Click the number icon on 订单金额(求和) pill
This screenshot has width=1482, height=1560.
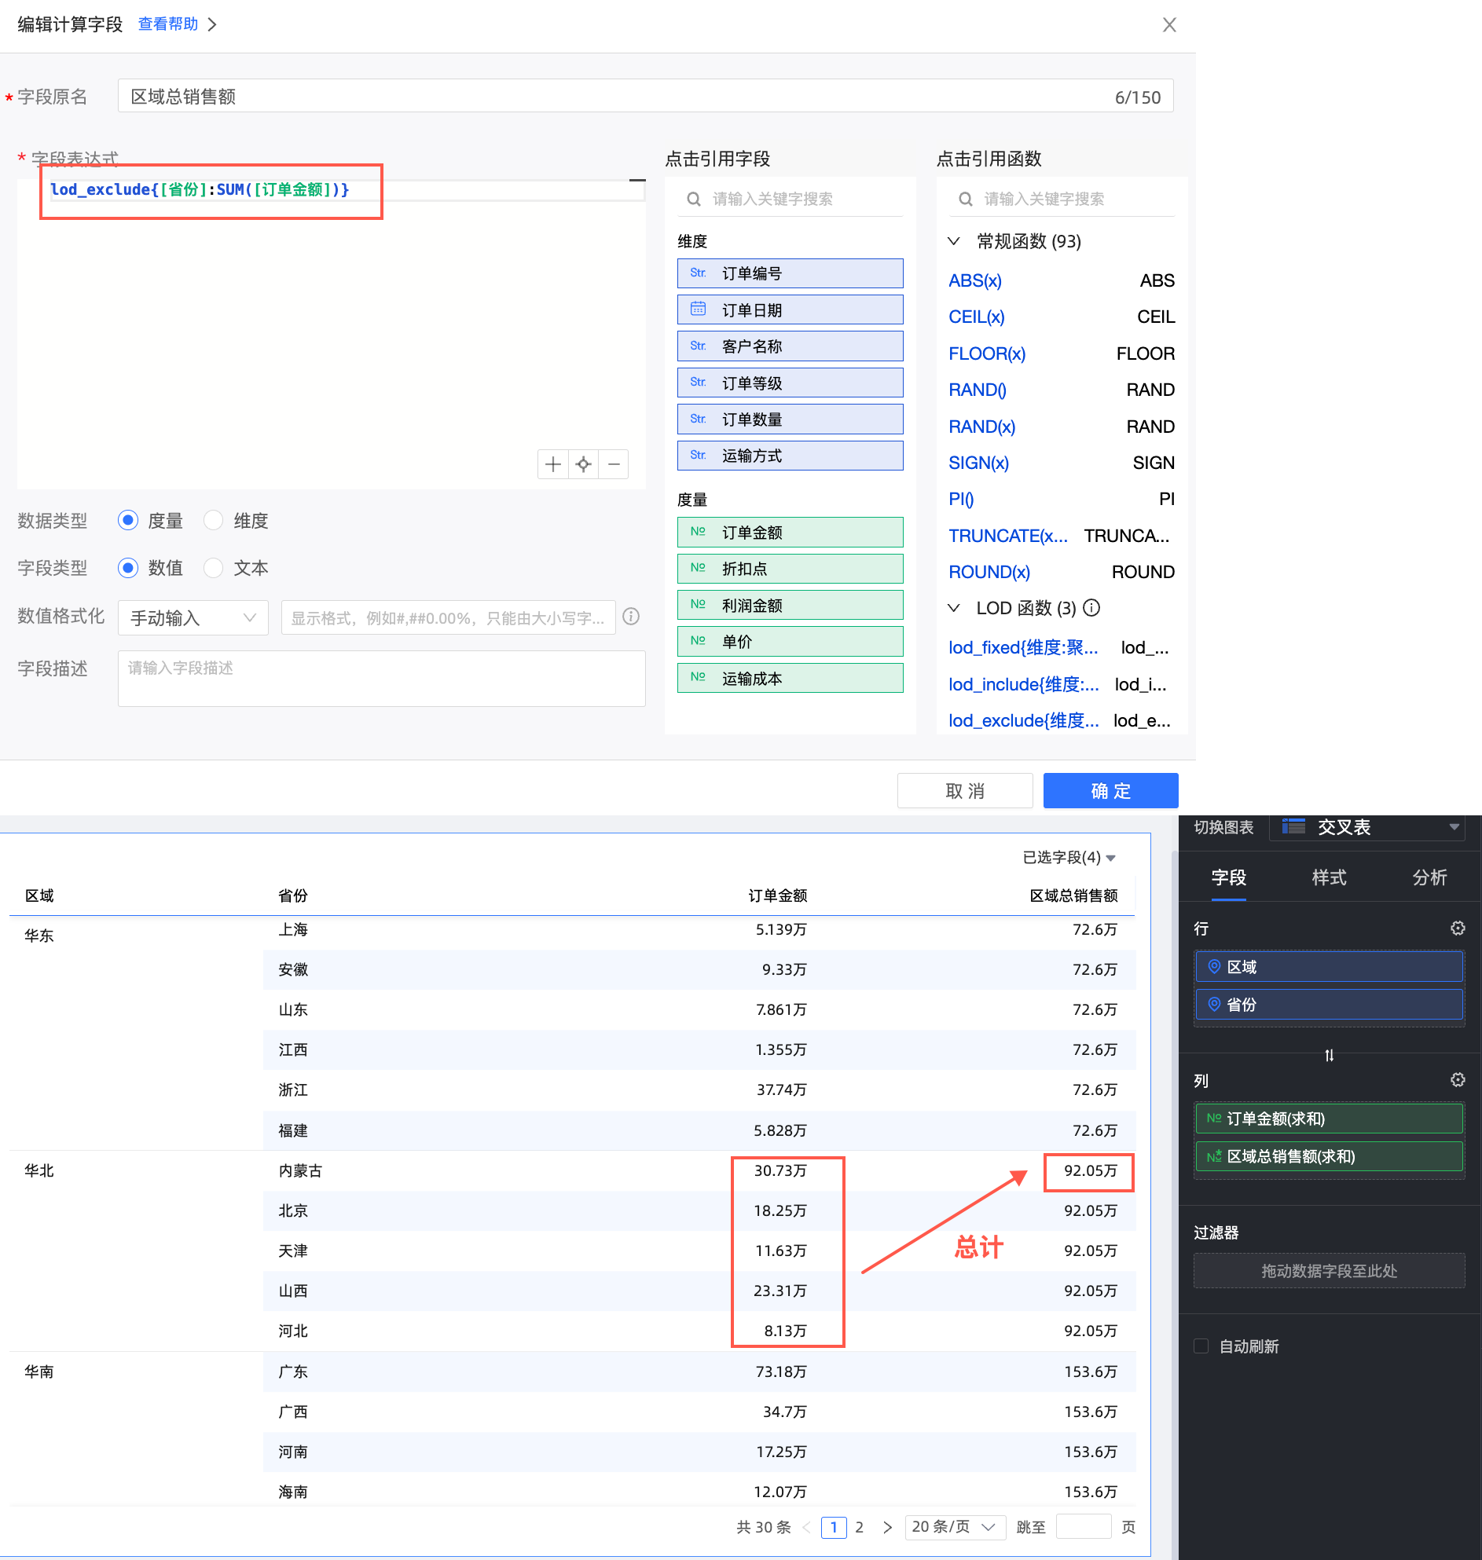pos(1214,1119)
